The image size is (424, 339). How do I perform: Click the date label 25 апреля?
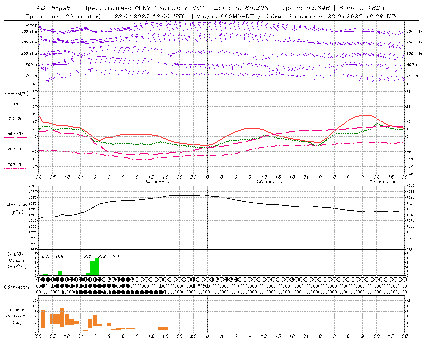[x=270, y=182]
